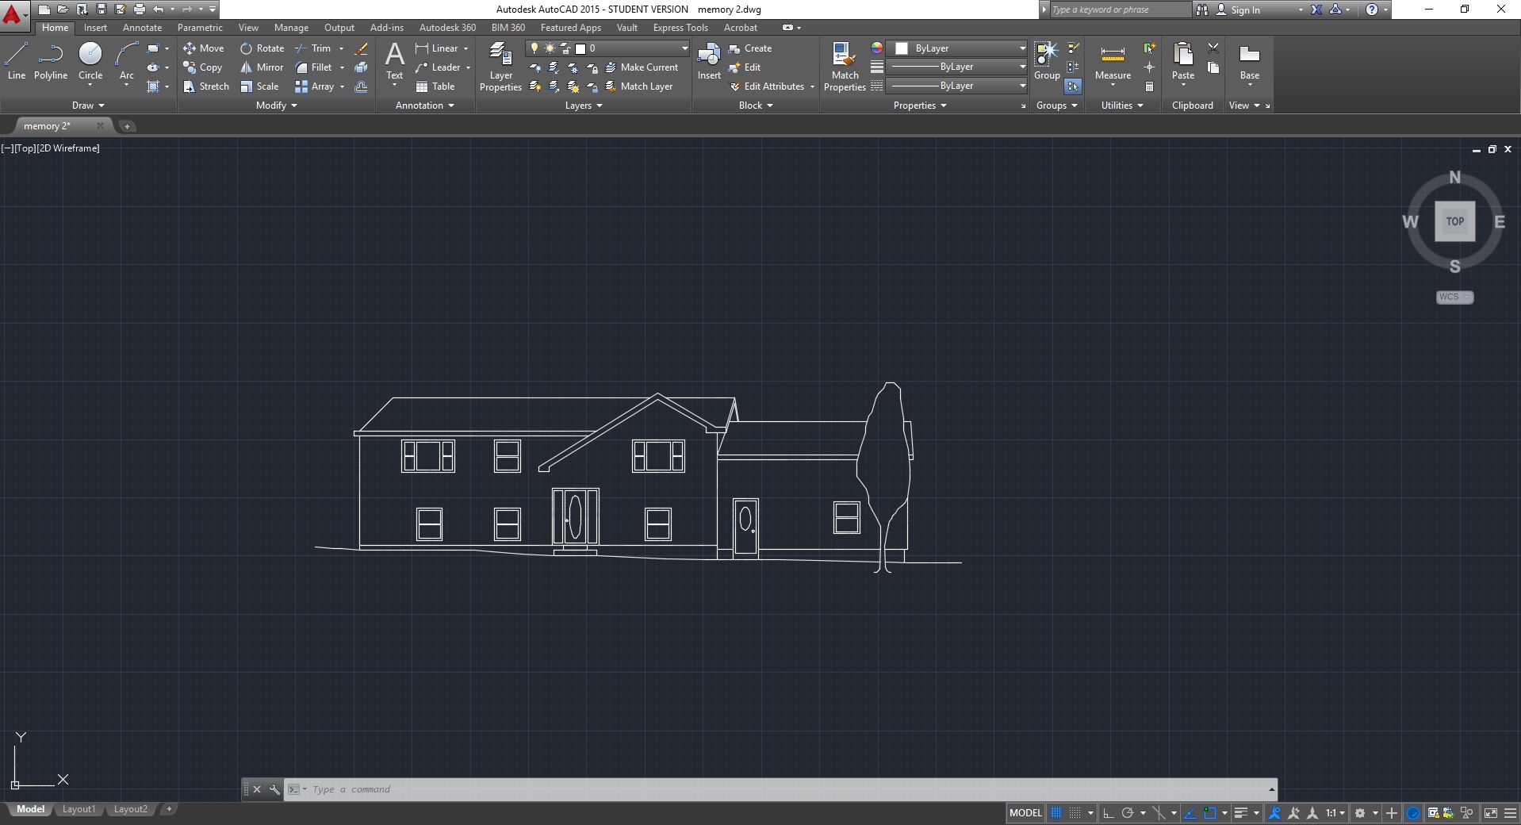
Task: Select the Line drawing tool
Action: (17, 62)
